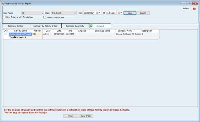Viewport: 200px width, 122px height.
Task: Check the Hide Active Columns box
Action: [45, 17]
